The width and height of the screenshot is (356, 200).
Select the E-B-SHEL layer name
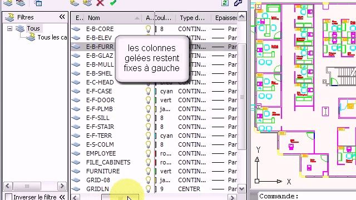(x=99, y=73)
